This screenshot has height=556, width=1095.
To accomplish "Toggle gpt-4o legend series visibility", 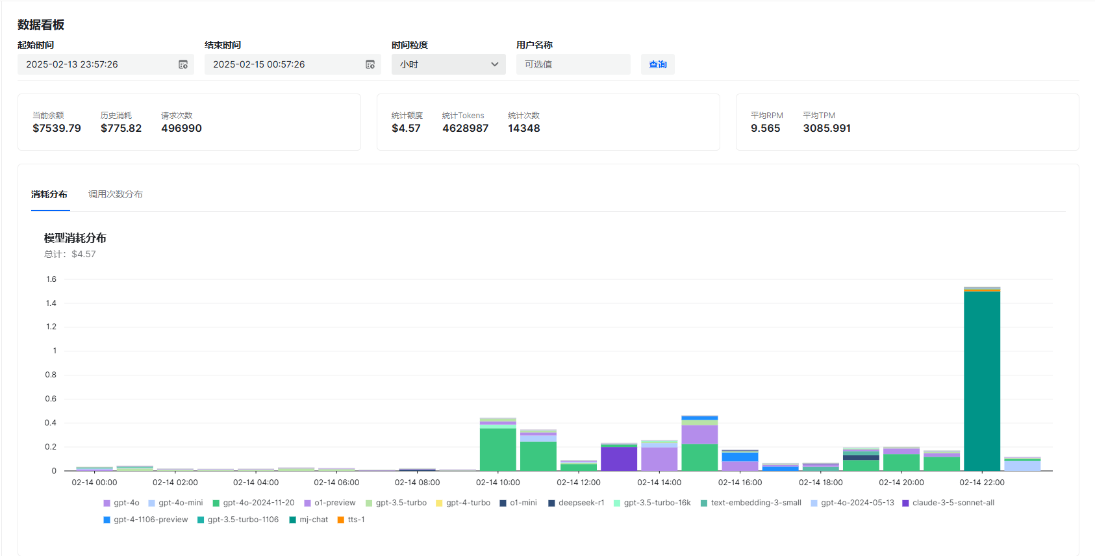I will [x=121, y=503].
